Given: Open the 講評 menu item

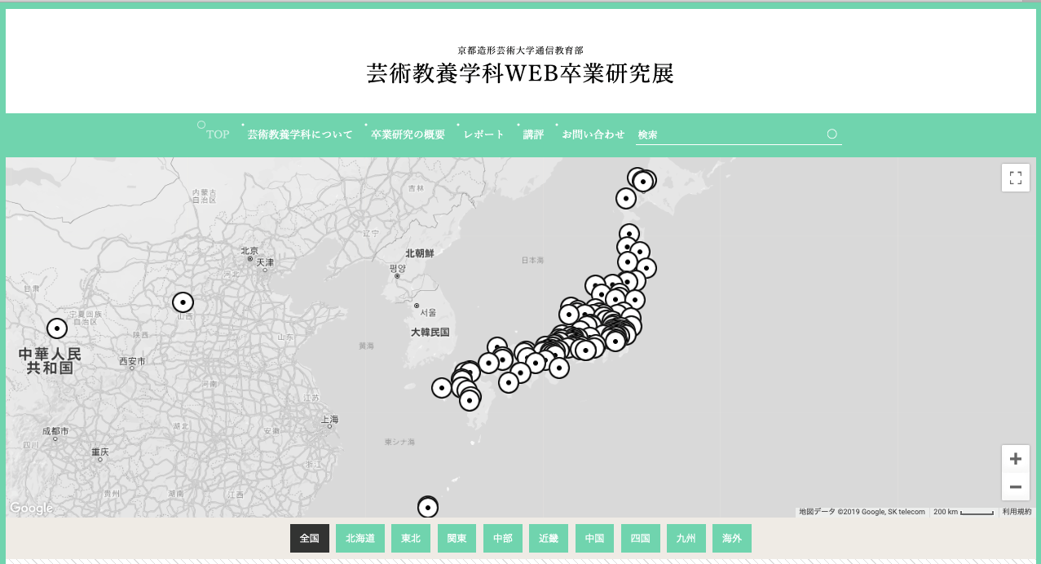Looking at the screenshot, I should click(x=533, y=134).
